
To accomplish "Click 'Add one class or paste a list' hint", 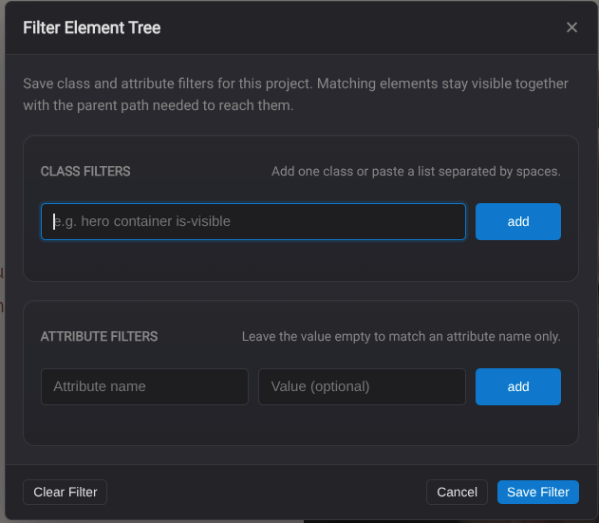I will [416, 171].
